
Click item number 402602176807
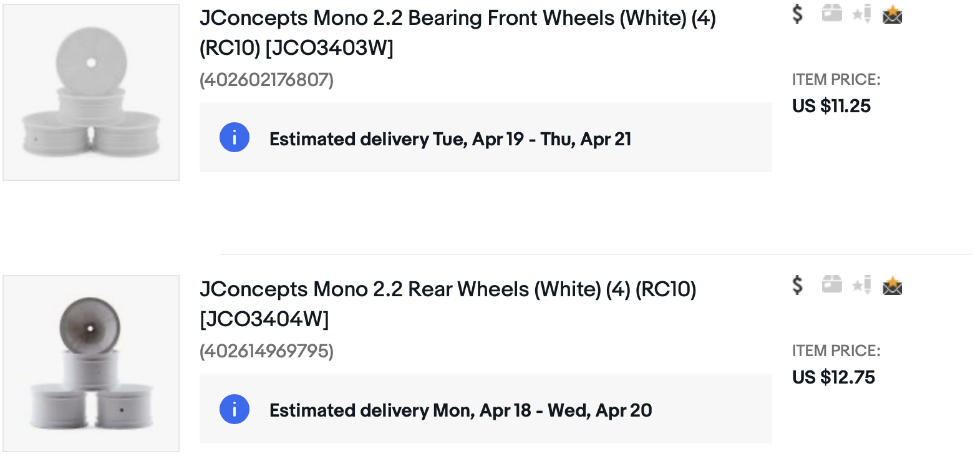coord(266,80)
